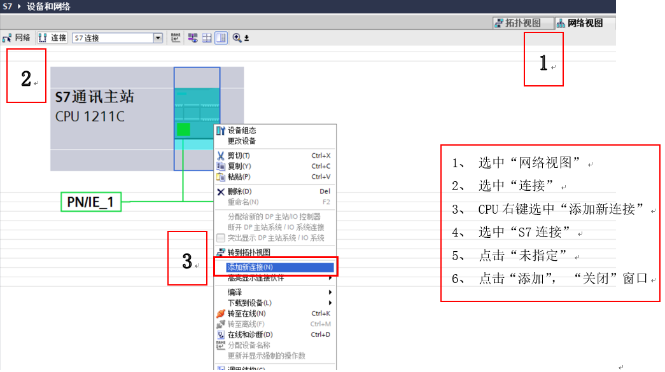Click 更新并显示强制的操作数 menu entry
665x372 pixels.
pos(276,356)
